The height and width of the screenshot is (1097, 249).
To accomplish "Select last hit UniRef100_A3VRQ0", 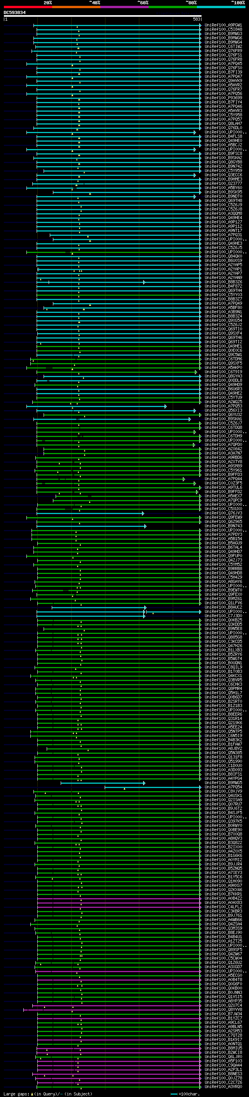I will tap(223, 1087).
